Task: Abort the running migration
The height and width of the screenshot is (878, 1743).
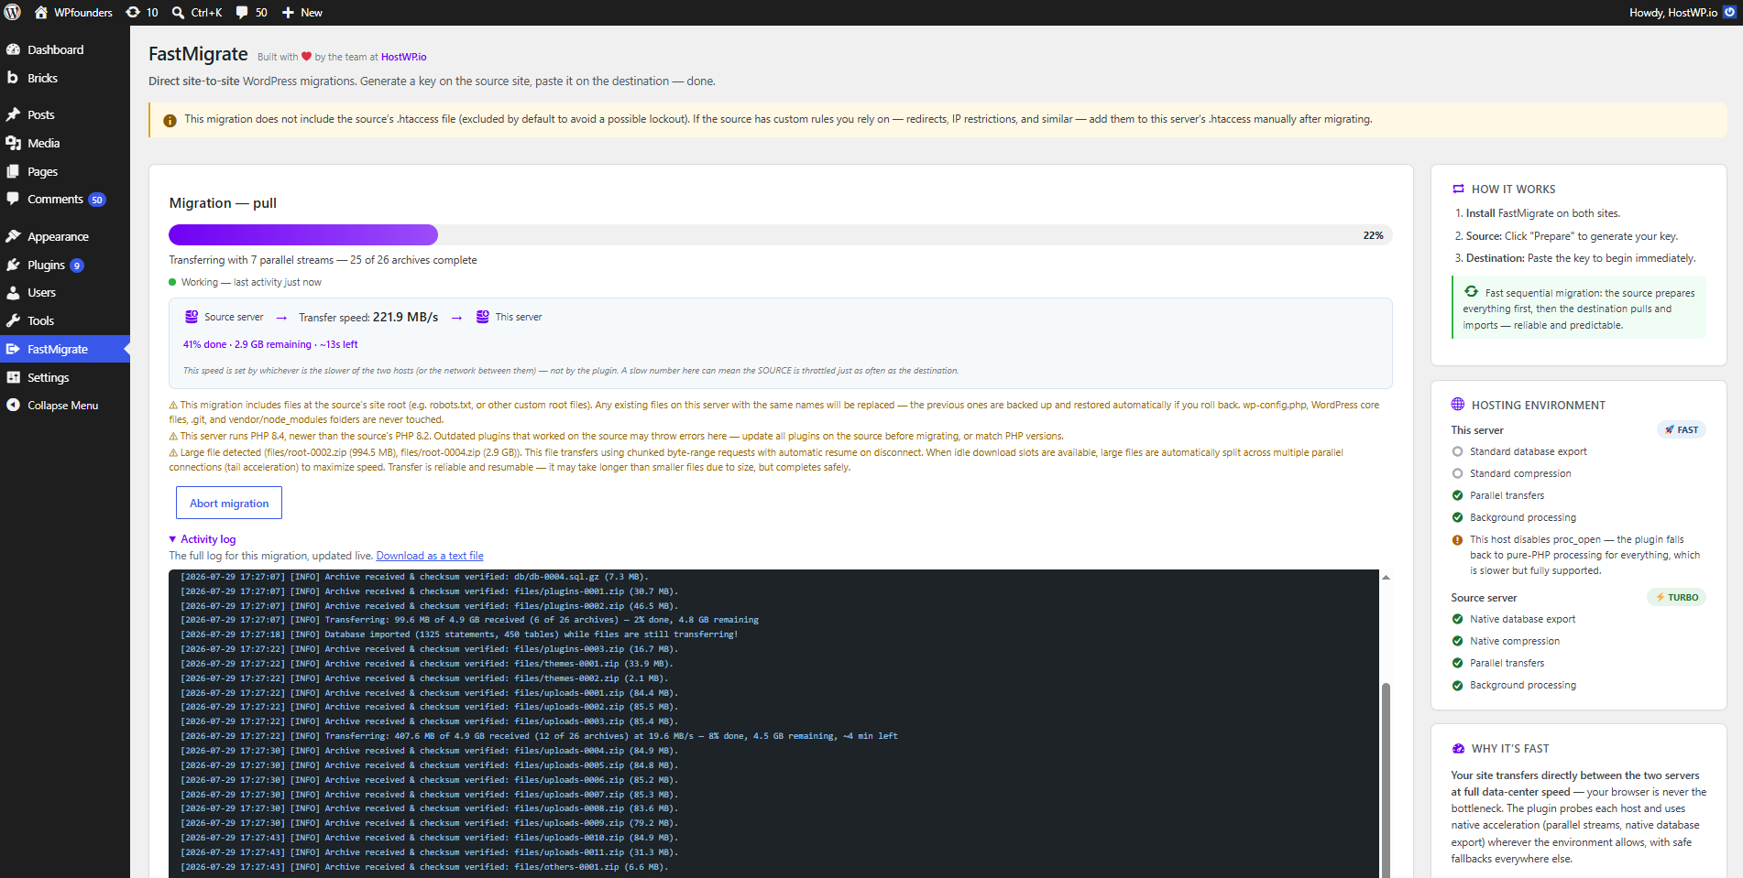Action: (x=229, y=503)
